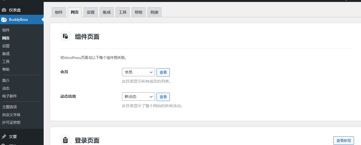Viewport: 361px width, 145px height.
Task: Open the 动态信息 page dropdown
Action: click(138, 97)
